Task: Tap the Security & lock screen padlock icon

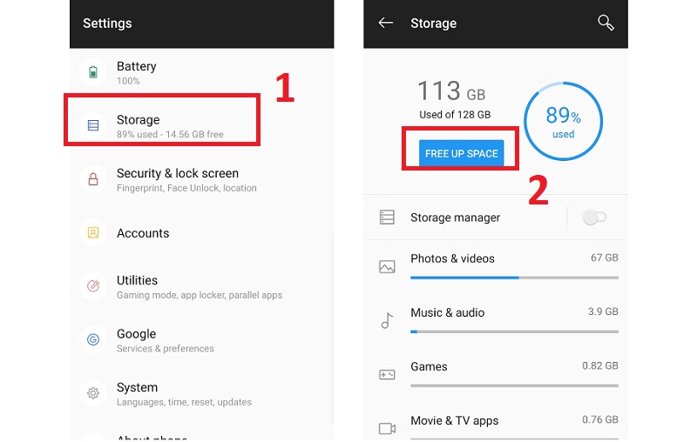Action: 93,179
